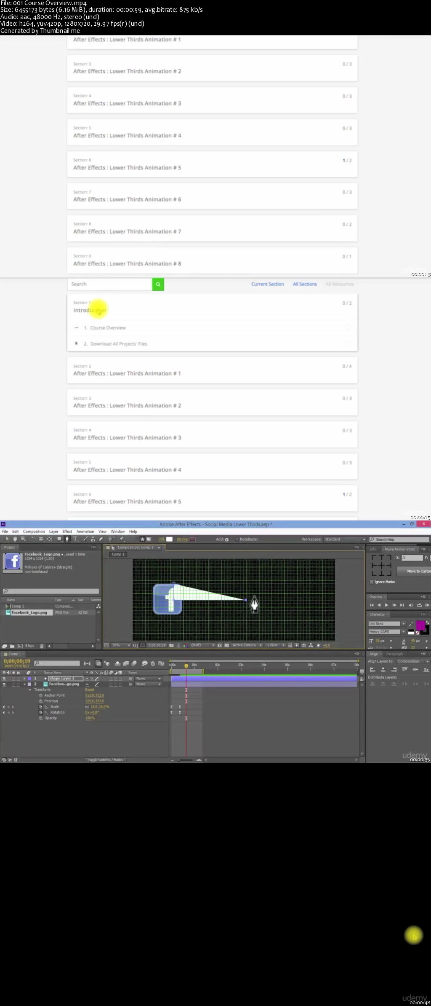Click the Stroke color swatch
431x1006 pixels.
pos(193,539)
